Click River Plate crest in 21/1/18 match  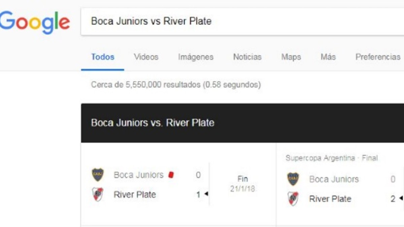[98, 194]
